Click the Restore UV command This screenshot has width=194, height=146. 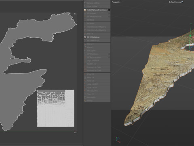[97, 97]
